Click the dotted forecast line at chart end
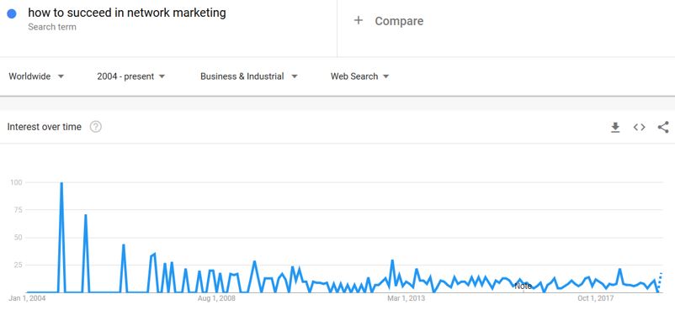 tap(660, 282)
